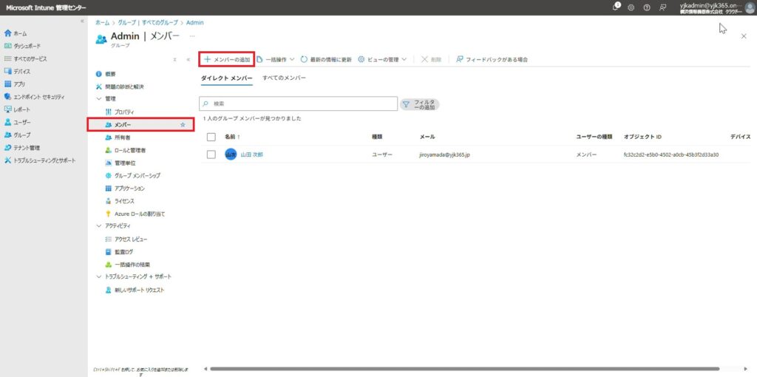This screenshot has height=377, width=757.
Task: Click the help question mark icon
Action: pyautogui.click(x=647, y=7)
